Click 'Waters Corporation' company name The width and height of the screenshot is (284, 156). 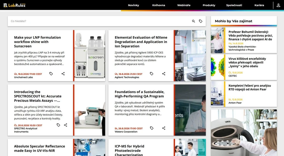click(x=126, y=132)
